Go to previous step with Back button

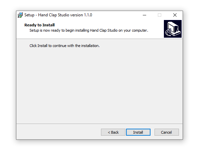pyautogui.click(x=113, y=132)
